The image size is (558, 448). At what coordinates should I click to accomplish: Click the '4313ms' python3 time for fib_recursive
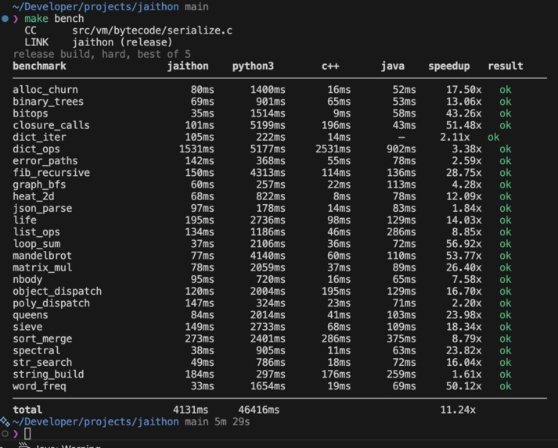(268, 173)
